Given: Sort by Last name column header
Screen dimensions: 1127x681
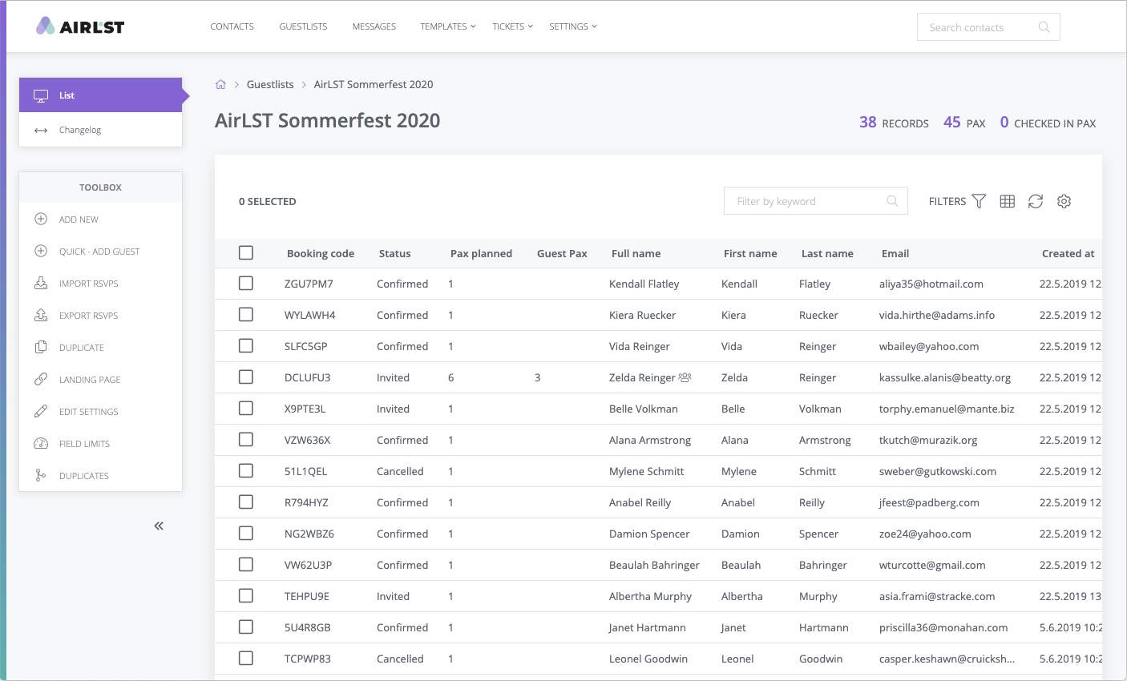Looking at the screenshot, I should [827, 253].
